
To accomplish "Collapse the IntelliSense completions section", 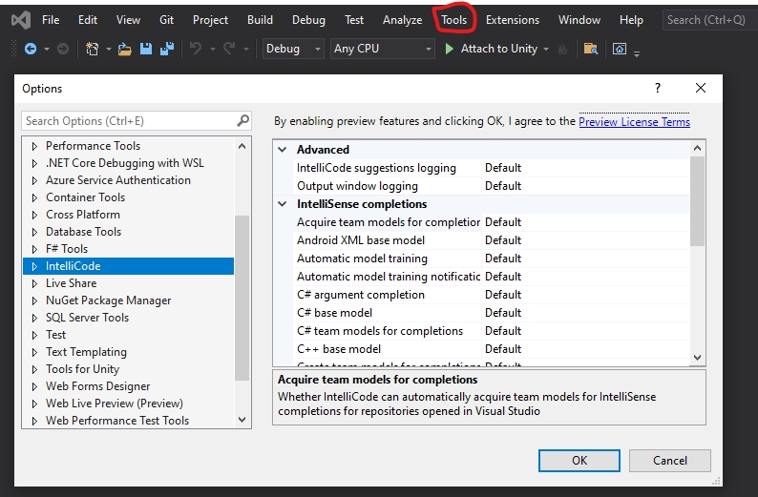I will 283,204.
